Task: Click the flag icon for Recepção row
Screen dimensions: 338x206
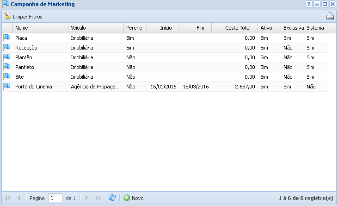Action: coord(7,47)
